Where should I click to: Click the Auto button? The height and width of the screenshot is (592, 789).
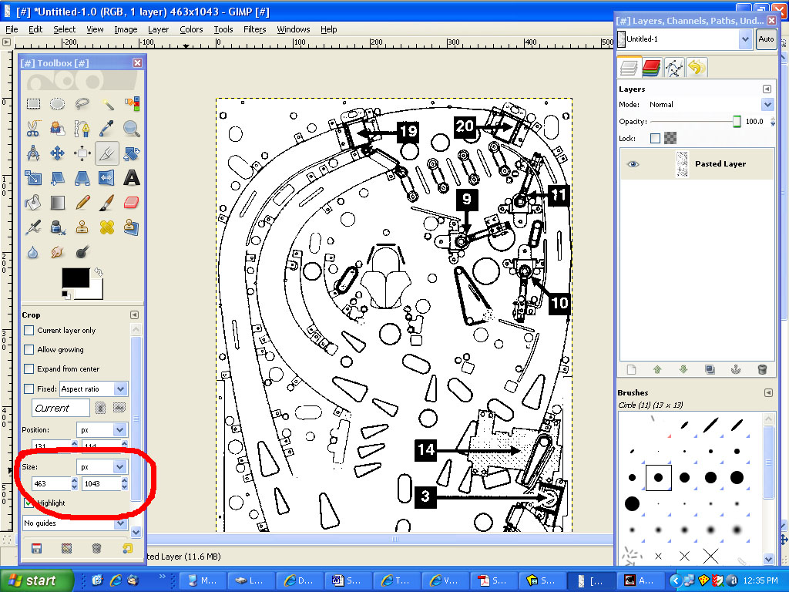click(765, 39)
